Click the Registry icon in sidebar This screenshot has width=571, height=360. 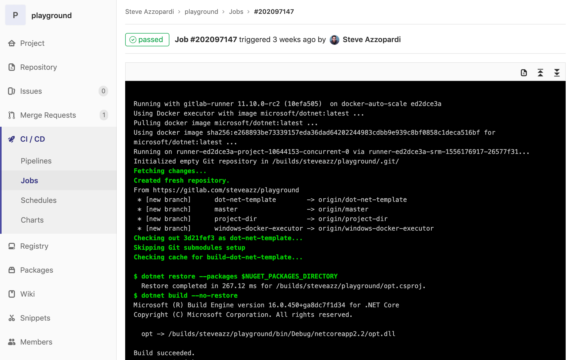point(12,246)
